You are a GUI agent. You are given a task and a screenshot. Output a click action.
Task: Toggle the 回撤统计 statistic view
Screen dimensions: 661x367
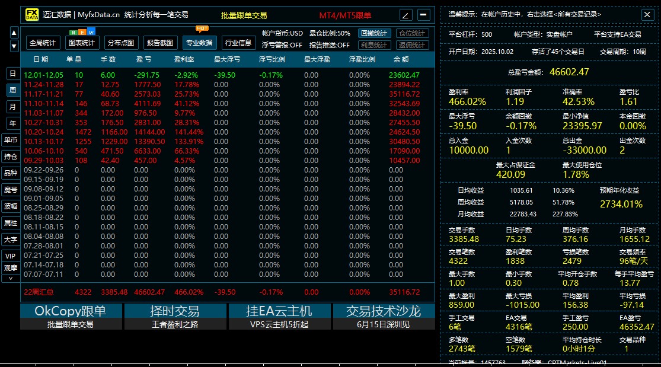tap(374, 34)
